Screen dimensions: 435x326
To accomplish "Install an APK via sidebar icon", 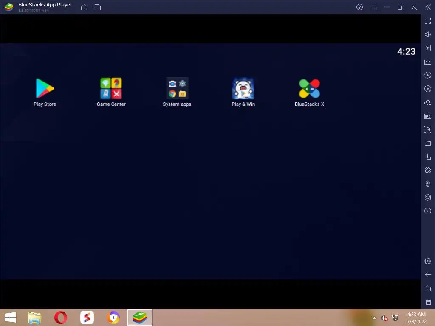I will (428, 116).
